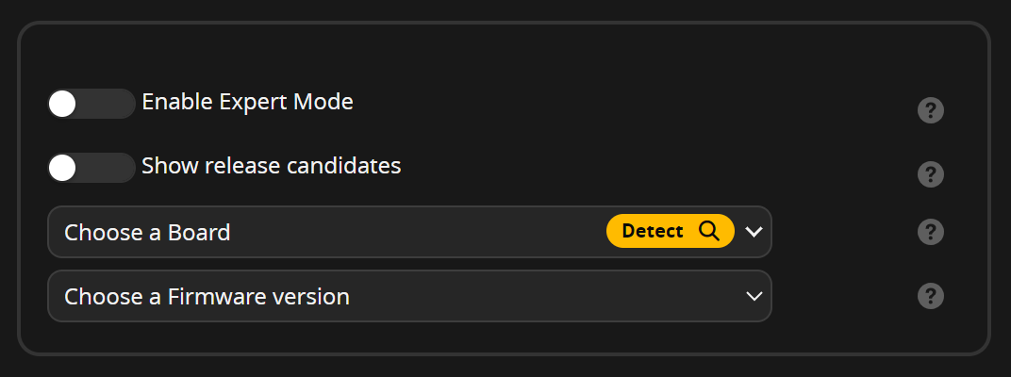The height and width of the screenshot is (377, 1011).
Task: Click the word Detect to auto-detect the board
Action: [x=653, y=231]
